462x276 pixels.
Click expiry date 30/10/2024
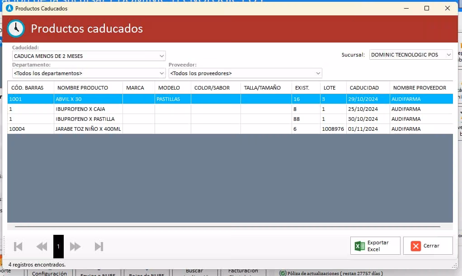point(368,119)
